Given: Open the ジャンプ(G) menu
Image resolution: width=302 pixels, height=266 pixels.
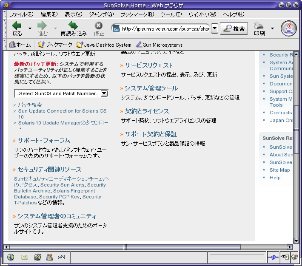Looking at the screenshot, I should 101,14.
